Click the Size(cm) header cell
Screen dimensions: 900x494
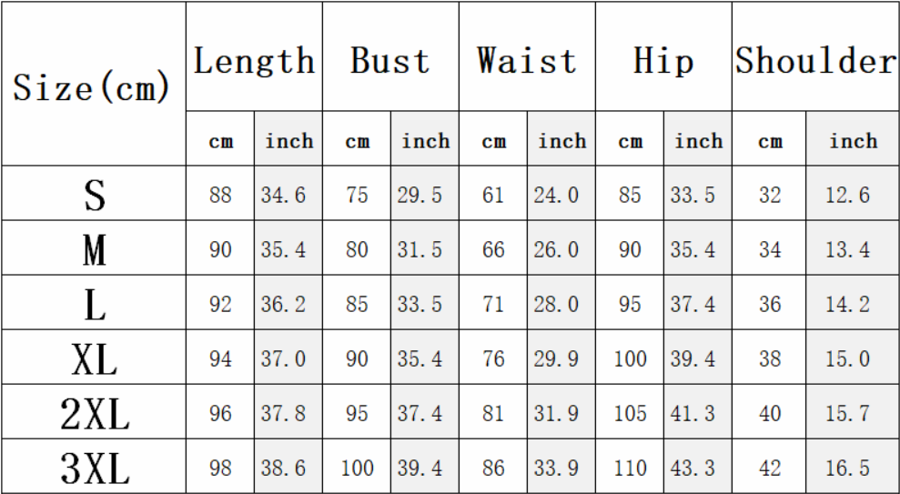[94, 84]
